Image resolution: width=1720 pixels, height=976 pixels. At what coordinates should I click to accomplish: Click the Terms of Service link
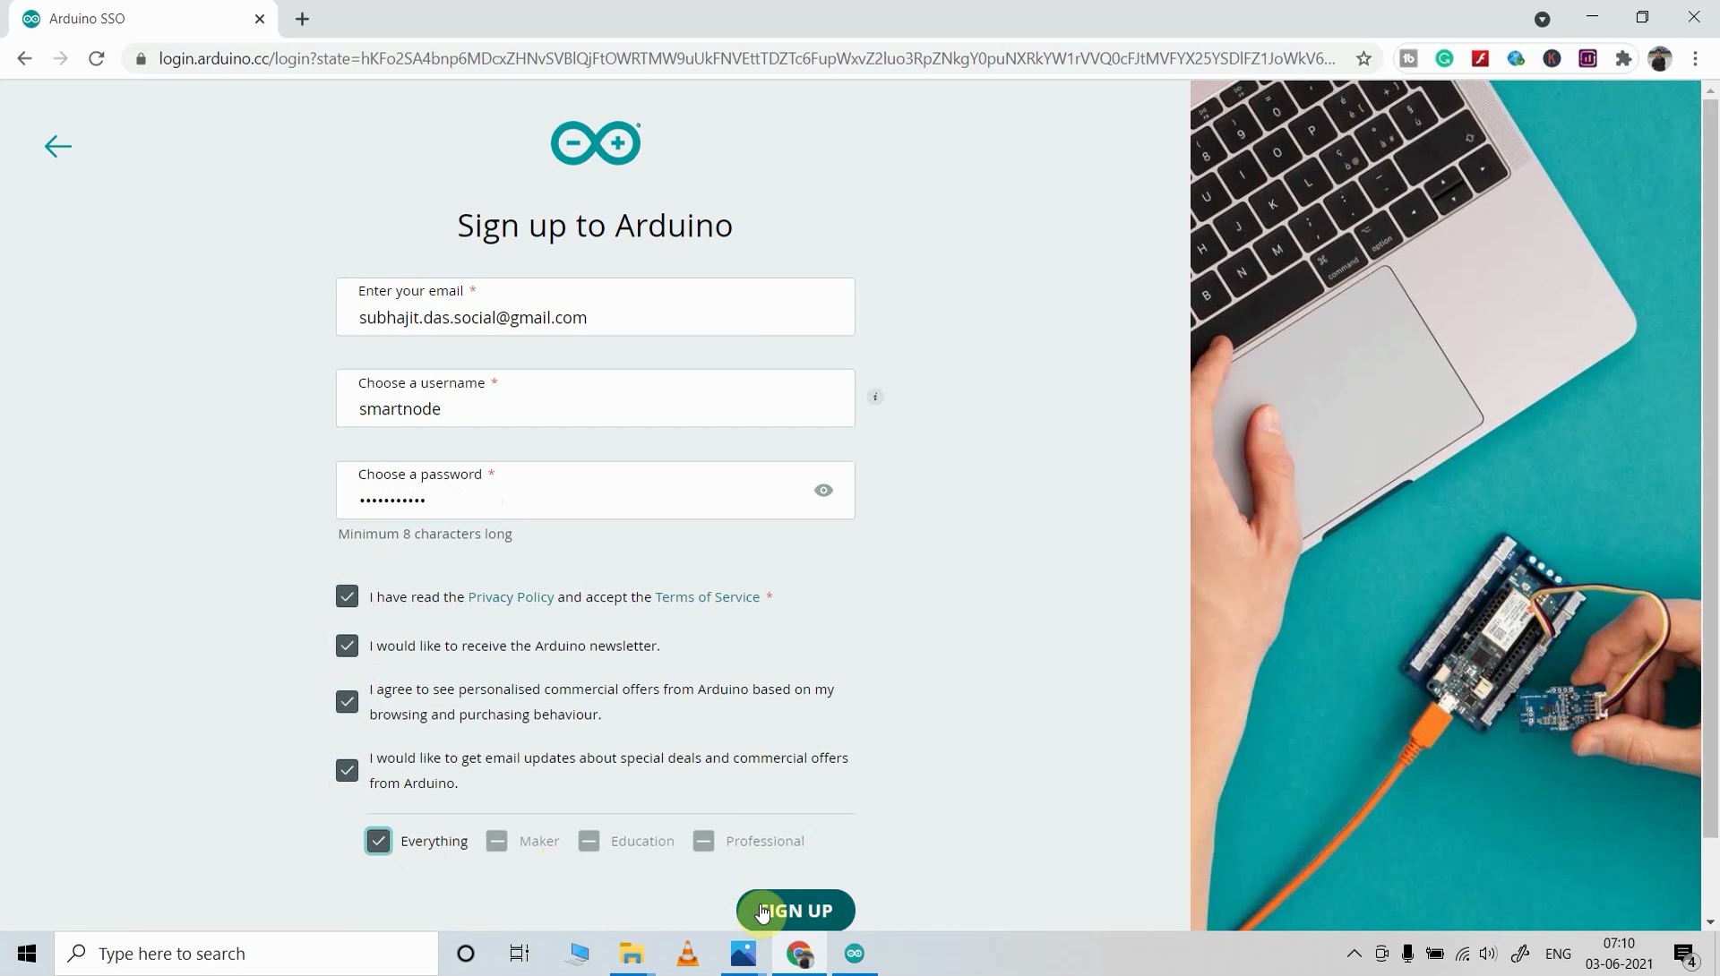[x=708, y=596]
